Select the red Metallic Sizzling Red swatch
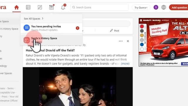The width and height of the screenshot is (188, 106). click(142, 26)
